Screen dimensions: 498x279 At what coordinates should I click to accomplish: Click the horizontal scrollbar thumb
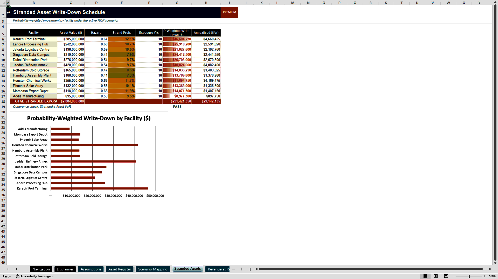click(x=370, y=269)
